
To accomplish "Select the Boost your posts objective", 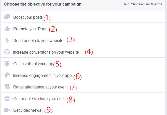I will coord(83,17).
